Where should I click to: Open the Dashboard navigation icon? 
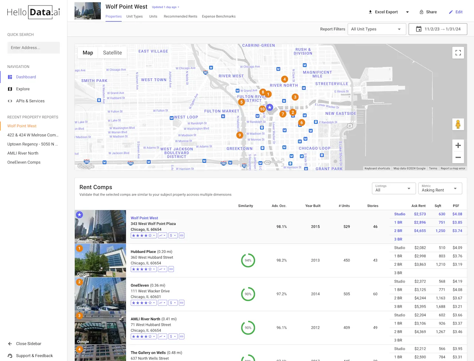click(x=10, y=77)
